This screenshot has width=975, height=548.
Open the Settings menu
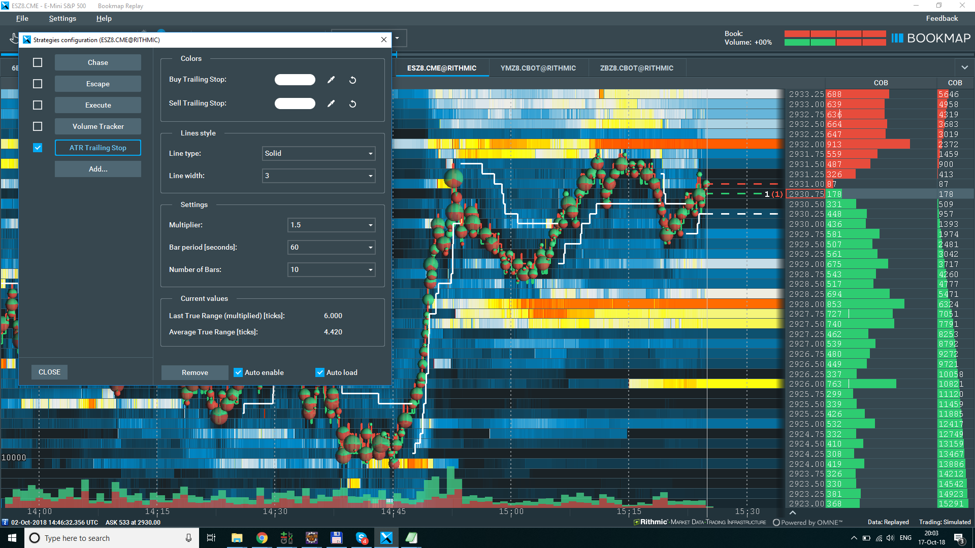[62, 18]
